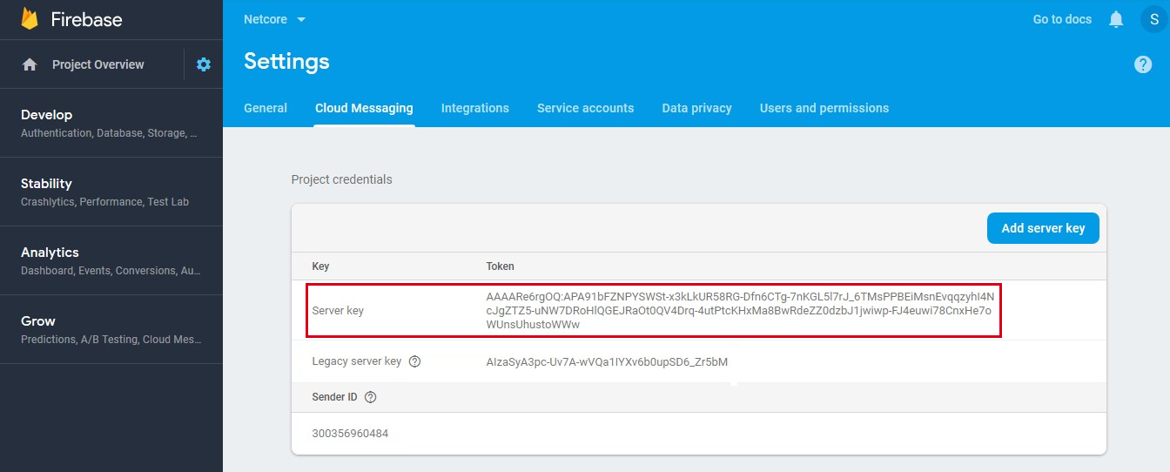
Task: Open the Netcore project dropdown
Action: 275,19
